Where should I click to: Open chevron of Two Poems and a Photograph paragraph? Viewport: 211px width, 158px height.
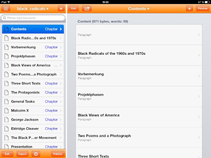199,138
